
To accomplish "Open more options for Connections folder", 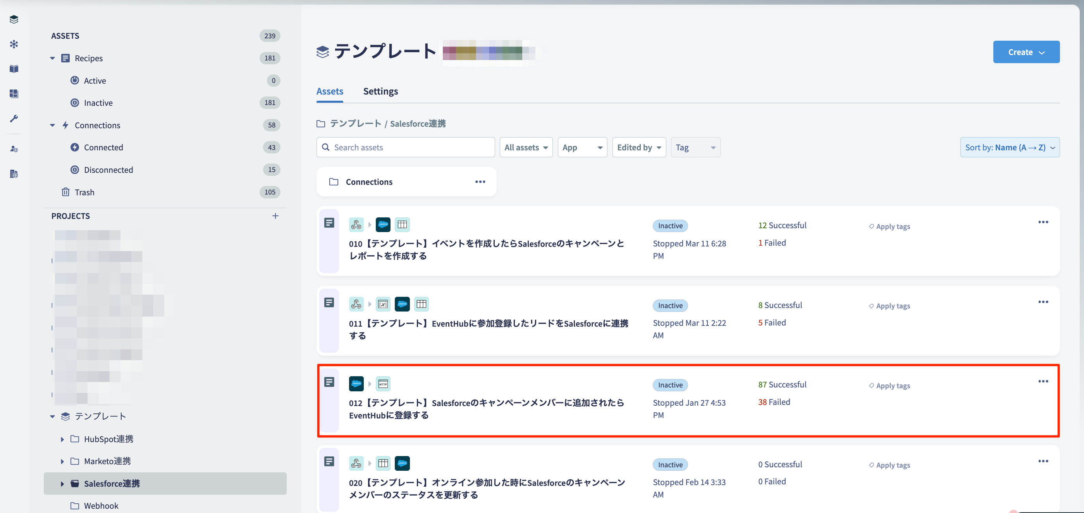I will coord(480,182).
